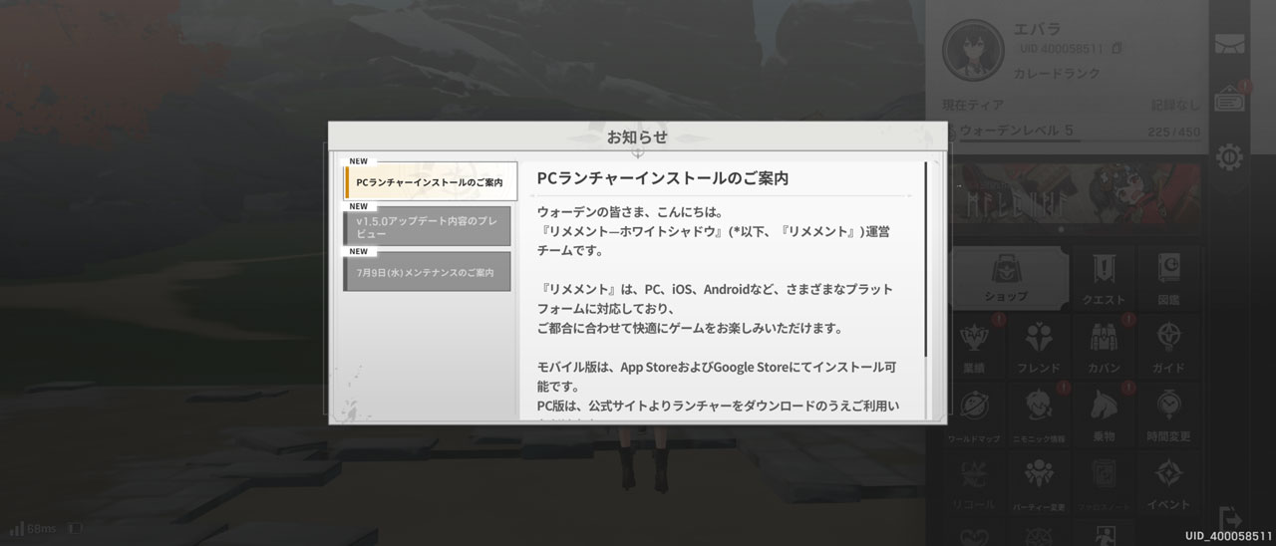Click the network signal 68ms indicator
The height and width of the screenshot is (546, 1276).
(x=34, y=528)
